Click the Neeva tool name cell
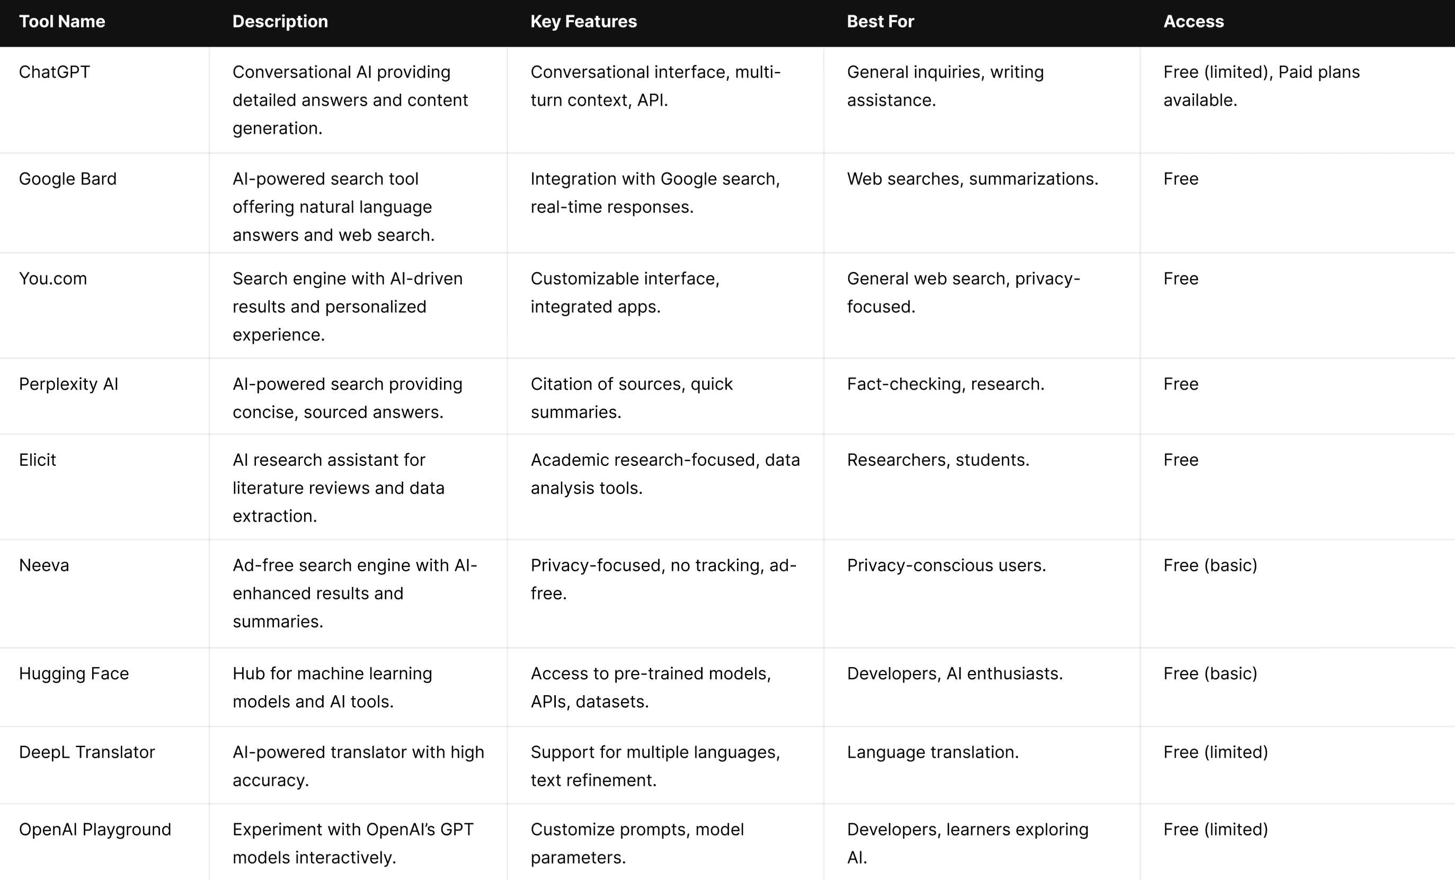Viewport: 1455px width, 880px height. 43,565
